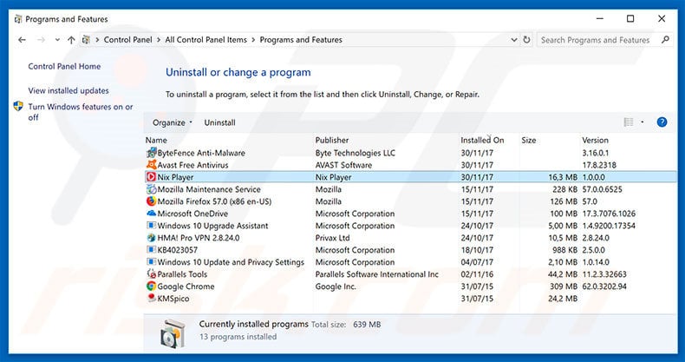Screen dimensions: 685x362
Task: Expand the view options dropdown arrow
Action: coord(643,122)
